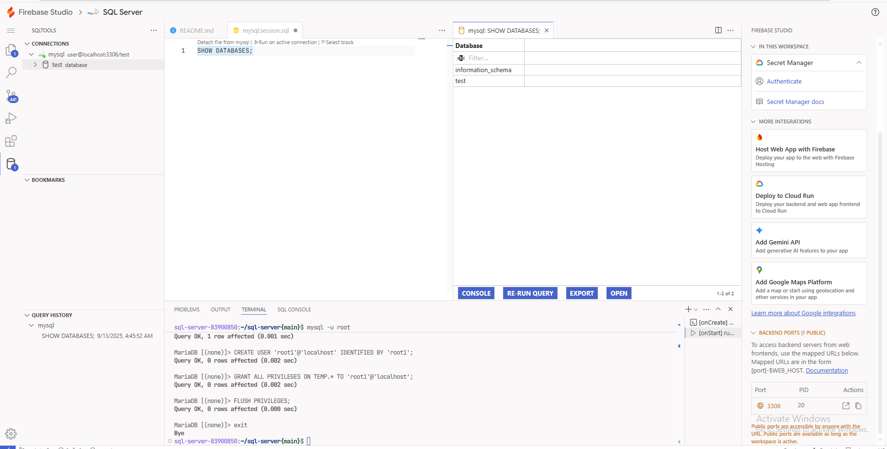Open the hamburger application menu
The height and width of the screenshot is (449, 887).
(x=11, y=30)
